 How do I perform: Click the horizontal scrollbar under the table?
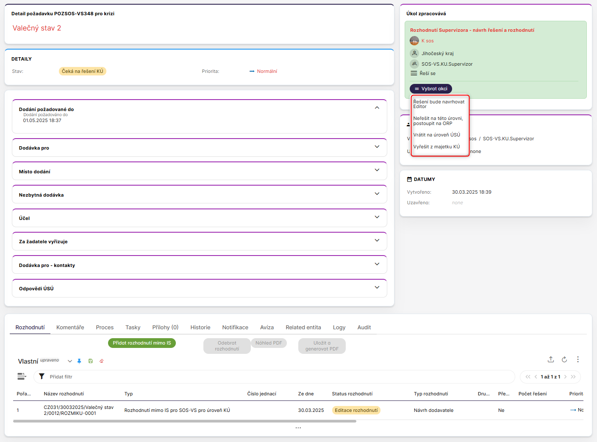(184, 421)
